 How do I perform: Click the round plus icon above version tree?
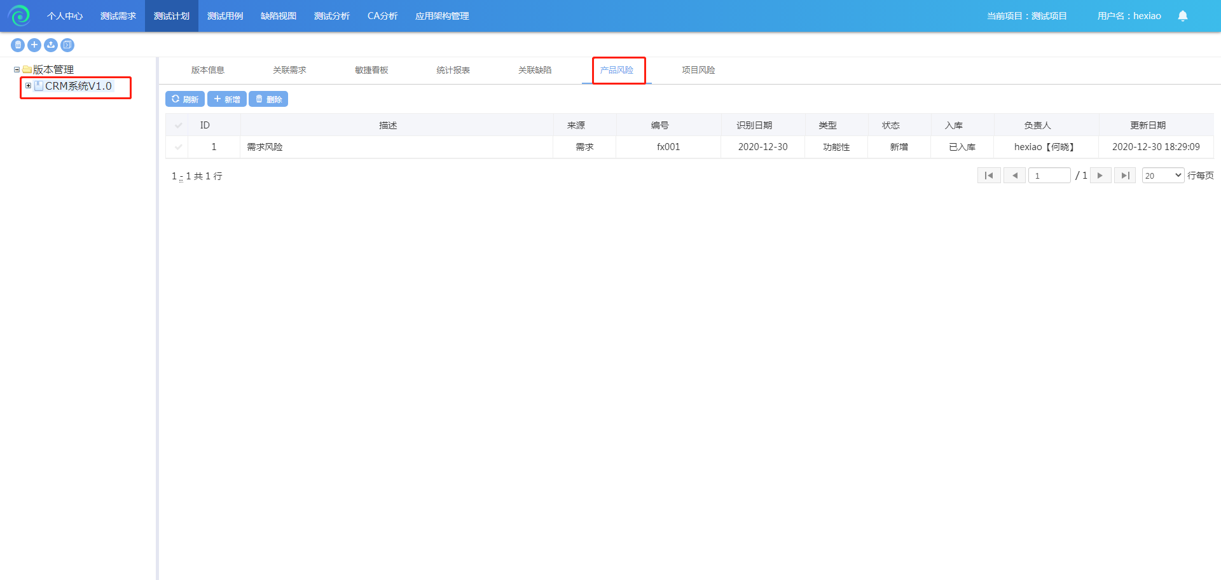coord(34,45)
